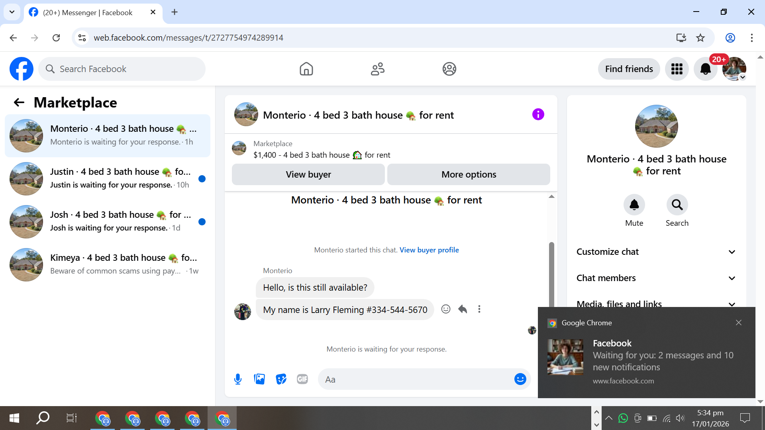
Task: Attach a photo with the image icon
Action: click(259, 379)
